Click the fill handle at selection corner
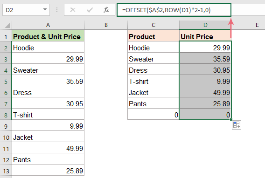Image resolution: width=265 pixels, height=178 pixels. [231, 119]
